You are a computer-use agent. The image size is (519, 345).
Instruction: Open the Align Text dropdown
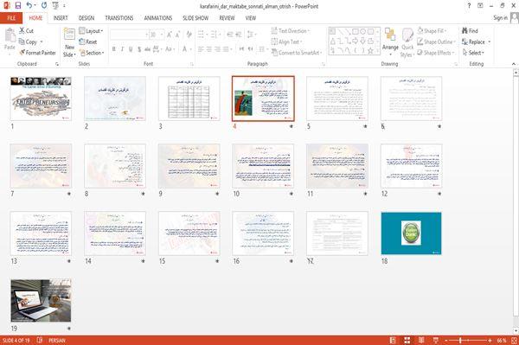click(286, 42)
